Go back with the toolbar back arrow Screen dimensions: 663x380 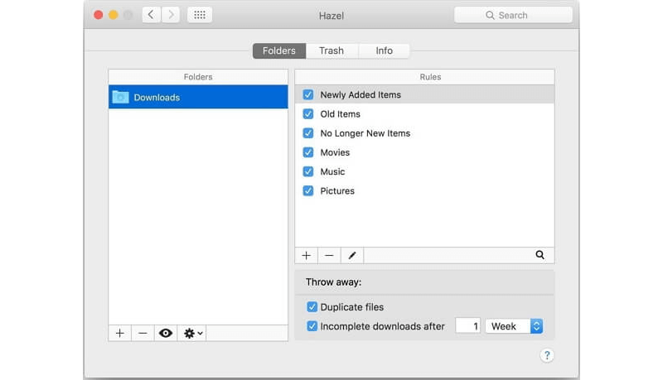pos(151,15)
